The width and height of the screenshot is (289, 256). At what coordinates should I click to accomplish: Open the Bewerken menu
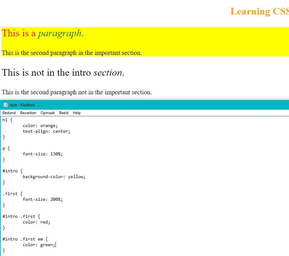[x=28, y=113]
